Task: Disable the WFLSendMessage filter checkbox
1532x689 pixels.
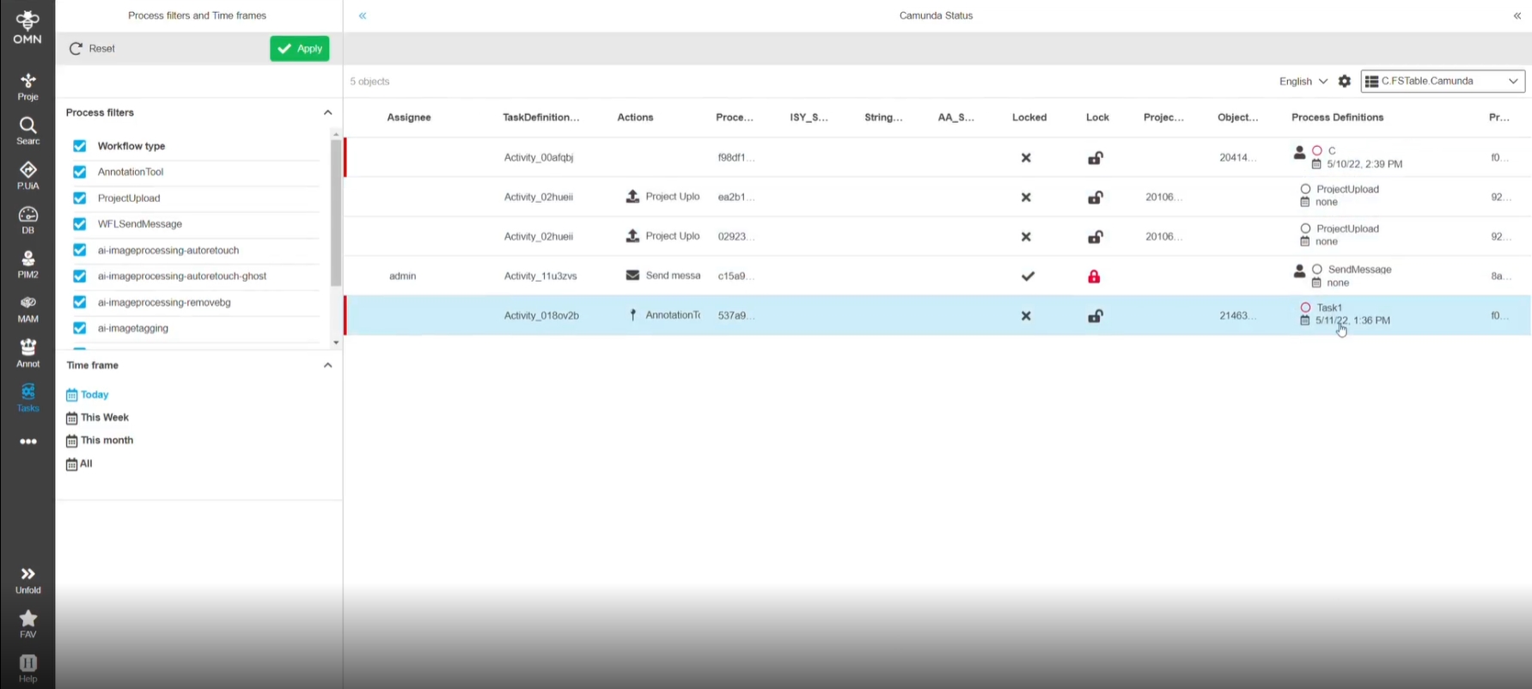Action: 80,224
